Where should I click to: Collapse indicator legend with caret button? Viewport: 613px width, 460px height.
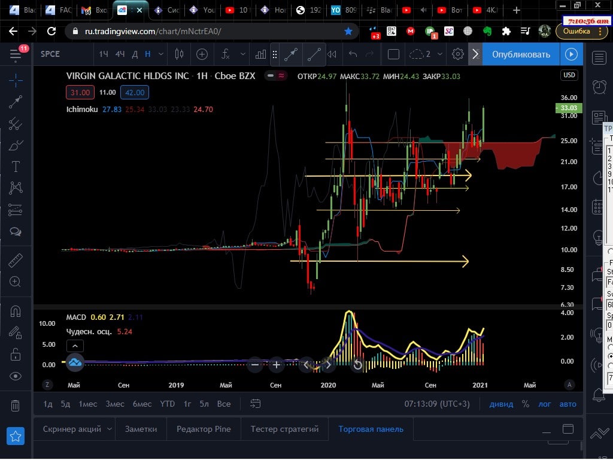coord(75,346)
